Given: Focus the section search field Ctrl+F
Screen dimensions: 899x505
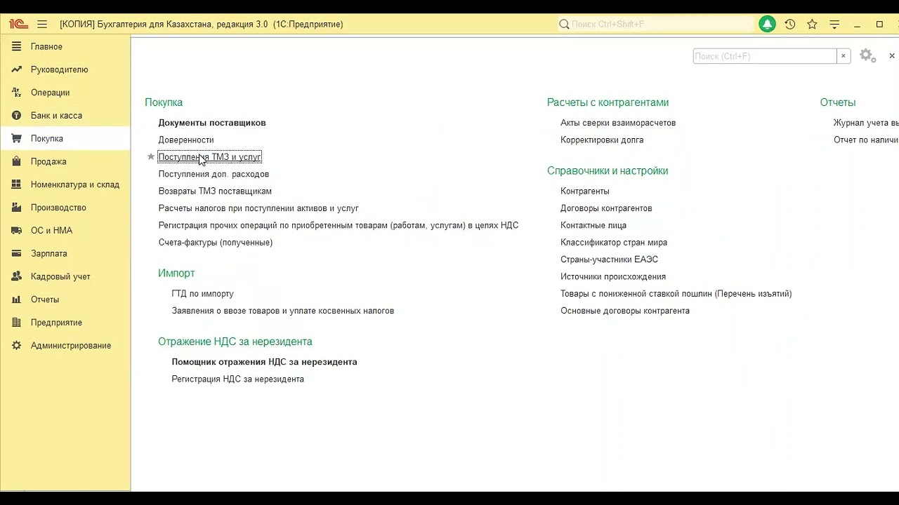Looking at the screenshot, I should tap(765, 56).
